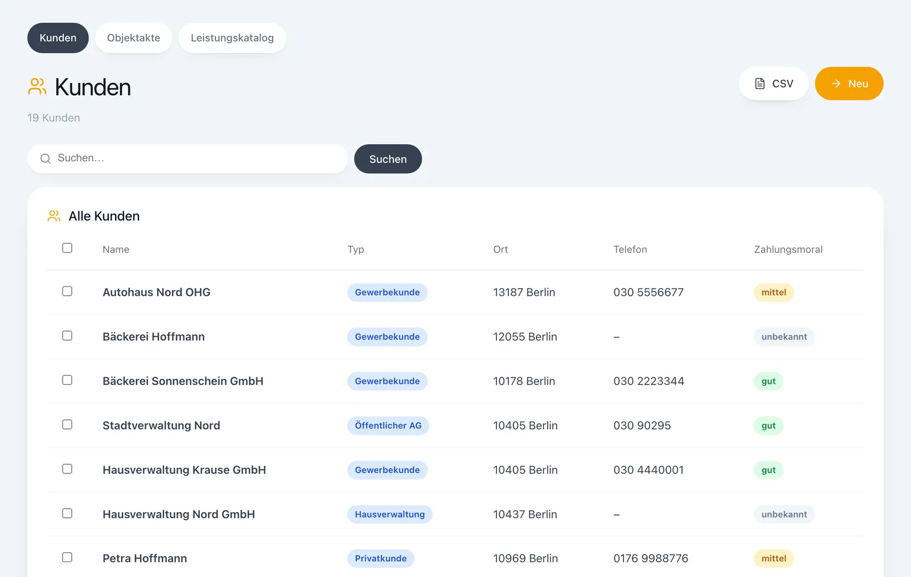
Task: Click the unbekannt badge for Bäckerei Hoffmann
Action: tap(784, 337)
